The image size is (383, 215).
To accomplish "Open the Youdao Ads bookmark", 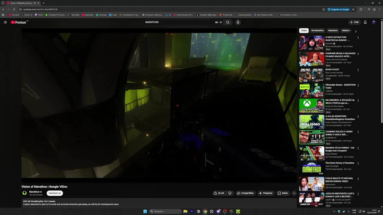I will pos(226,15).
